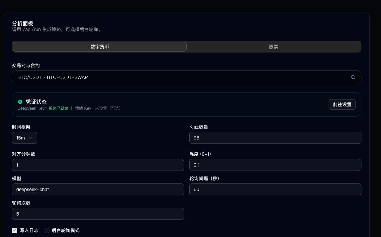
Task: Click the K 线数量 input showing 96
Action: (x=275, y=138)
